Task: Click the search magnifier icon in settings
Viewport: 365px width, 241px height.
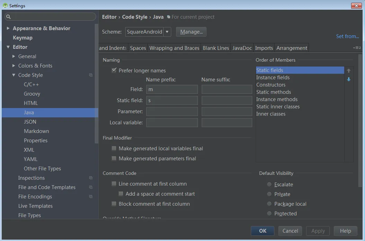Action: (9, 17)
